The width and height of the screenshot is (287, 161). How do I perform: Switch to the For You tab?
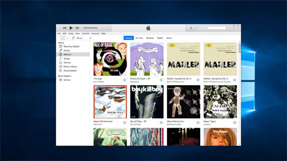coord(139,38)
